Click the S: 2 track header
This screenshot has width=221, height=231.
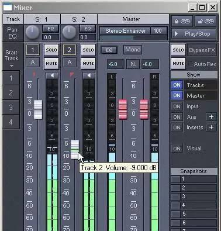pos(79,19)
